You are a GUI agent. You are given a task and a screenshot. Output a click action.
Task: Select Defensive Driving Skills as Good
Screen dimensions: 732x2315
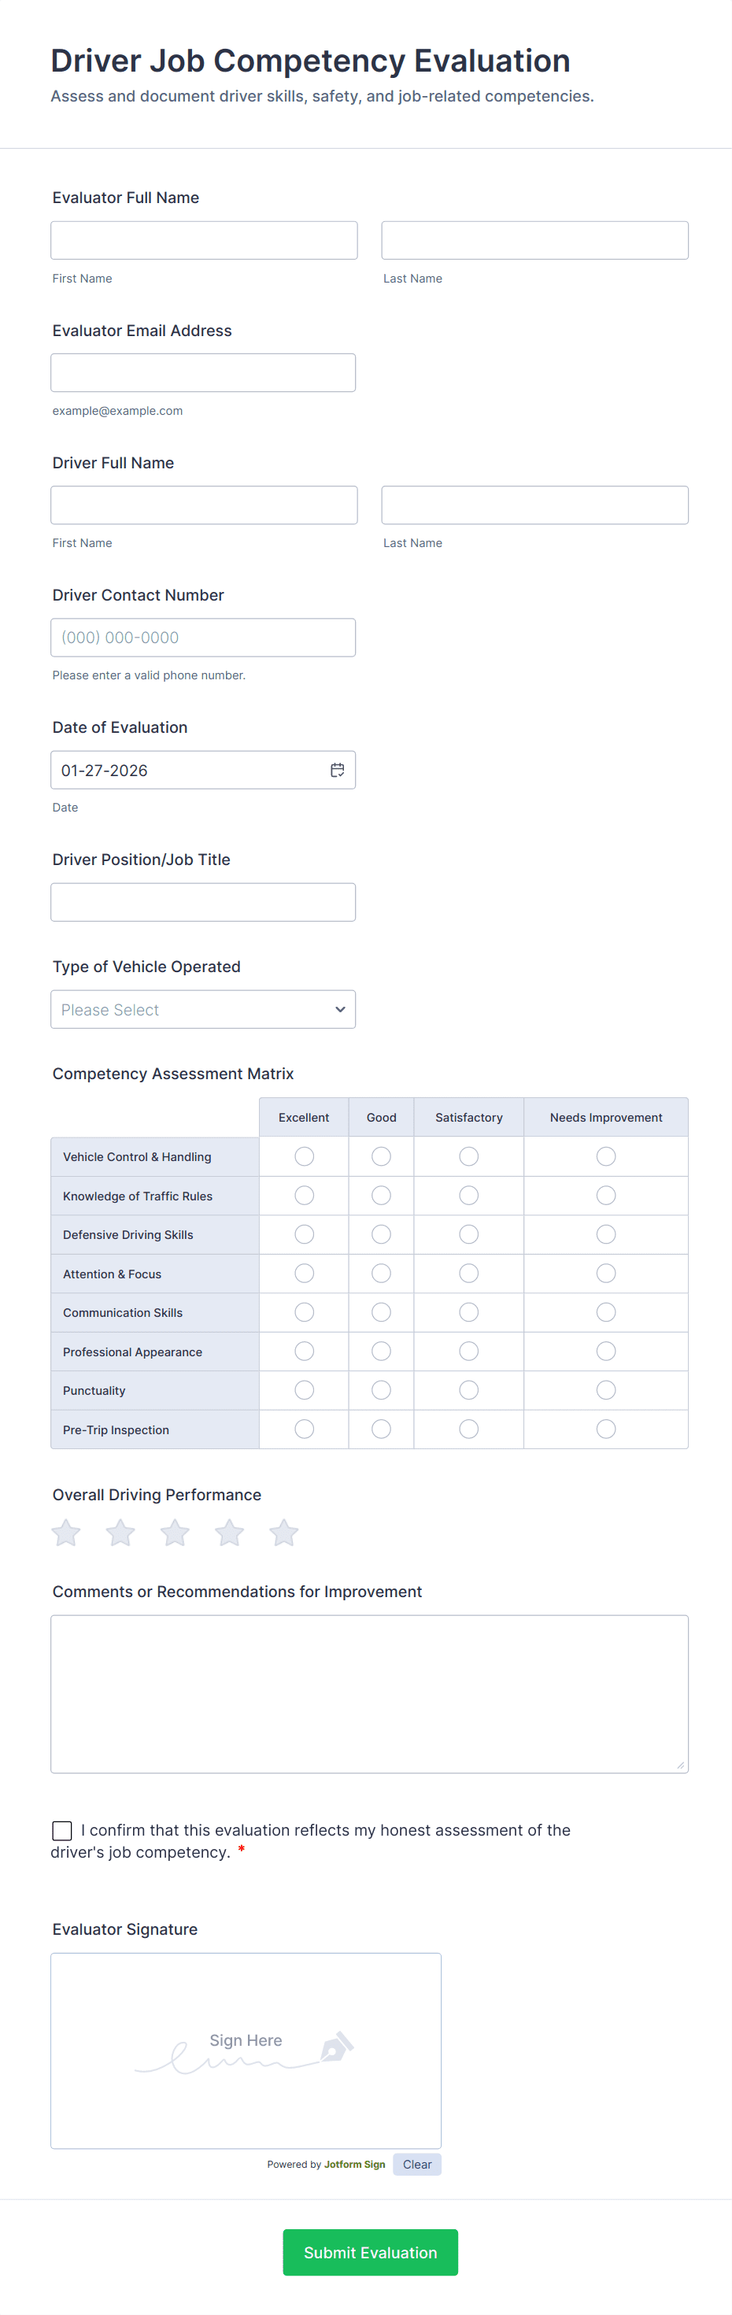[x=380, y=1234]
